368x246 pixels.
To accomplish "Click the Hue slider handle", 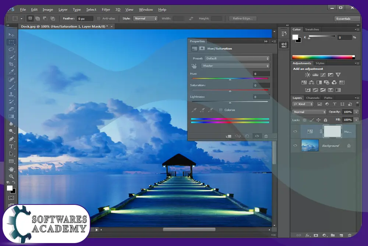I will 230,80.
